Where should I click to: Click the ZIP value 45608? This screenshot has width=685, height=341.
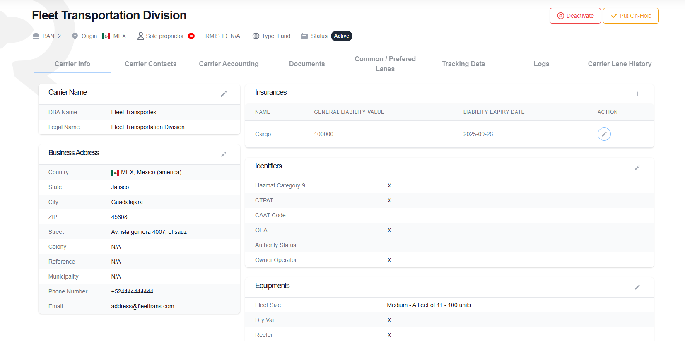119,217
